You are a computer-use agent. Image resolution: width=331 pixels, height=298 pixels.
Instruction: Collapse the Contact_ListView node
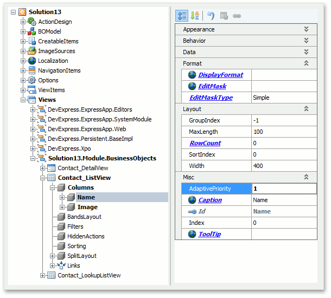point(42,178)
